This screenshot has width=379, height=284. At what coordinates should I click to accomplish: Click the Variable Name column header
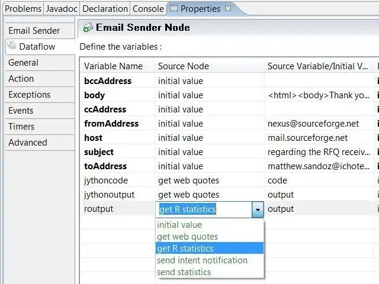pyautogui.click(x=113, y=66)
